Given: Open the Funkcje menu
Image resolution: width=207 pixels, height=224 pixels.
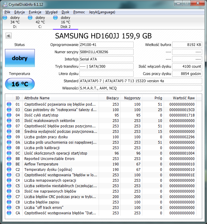Looking at the screenshot, I should [35, 12].
